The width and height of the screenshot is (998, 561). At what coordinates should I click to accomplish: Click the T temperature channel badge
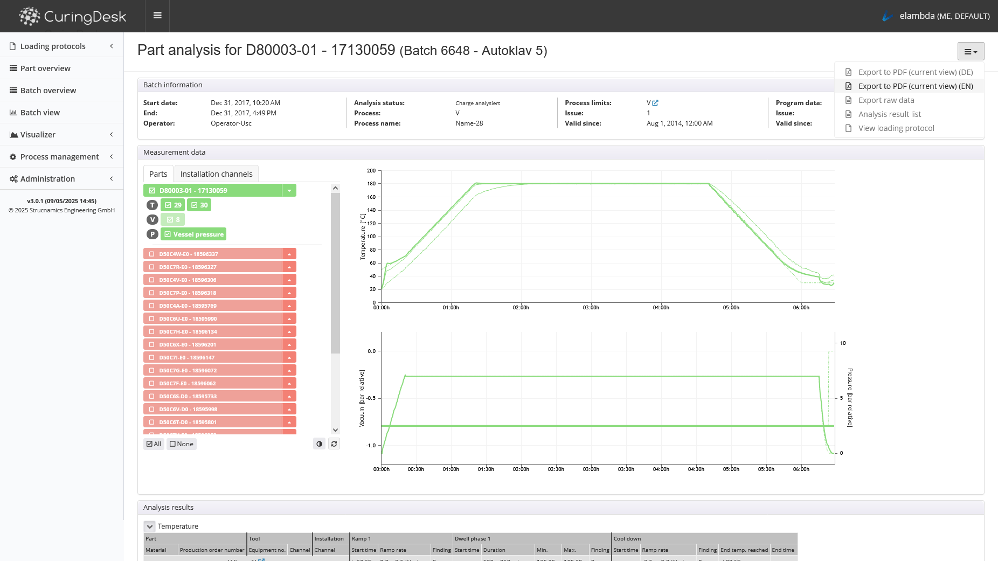153,205
